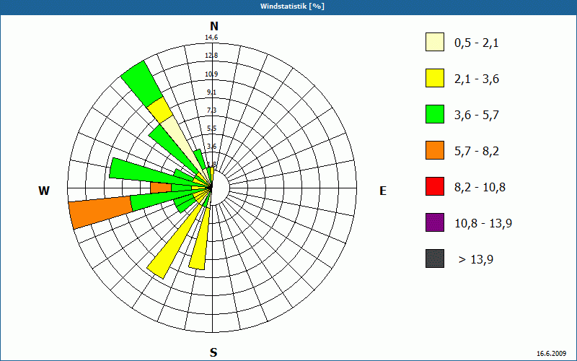Click the green outer tip of the north-northwest bar
Screen dimensions: 577x361
pos(141,84)
